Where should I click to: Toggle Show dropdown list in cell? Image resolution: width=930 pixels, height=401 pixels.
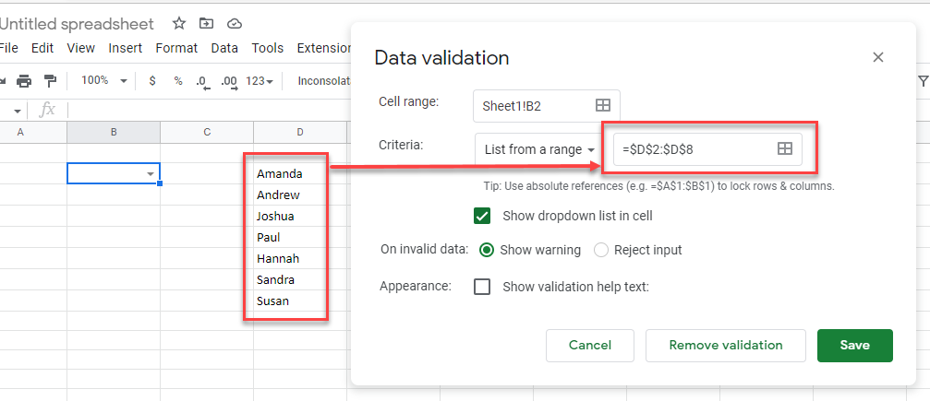482,216
